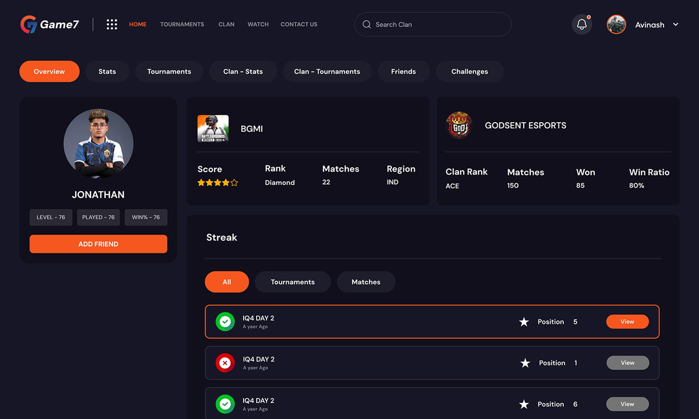Click the Game7 logo

[x=49, y=24]
